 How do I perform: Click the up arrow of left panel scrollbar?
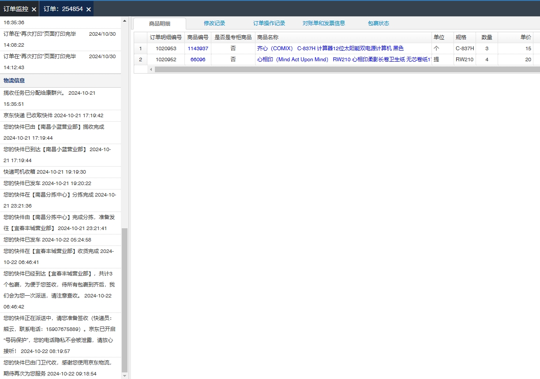pos(124,21)
